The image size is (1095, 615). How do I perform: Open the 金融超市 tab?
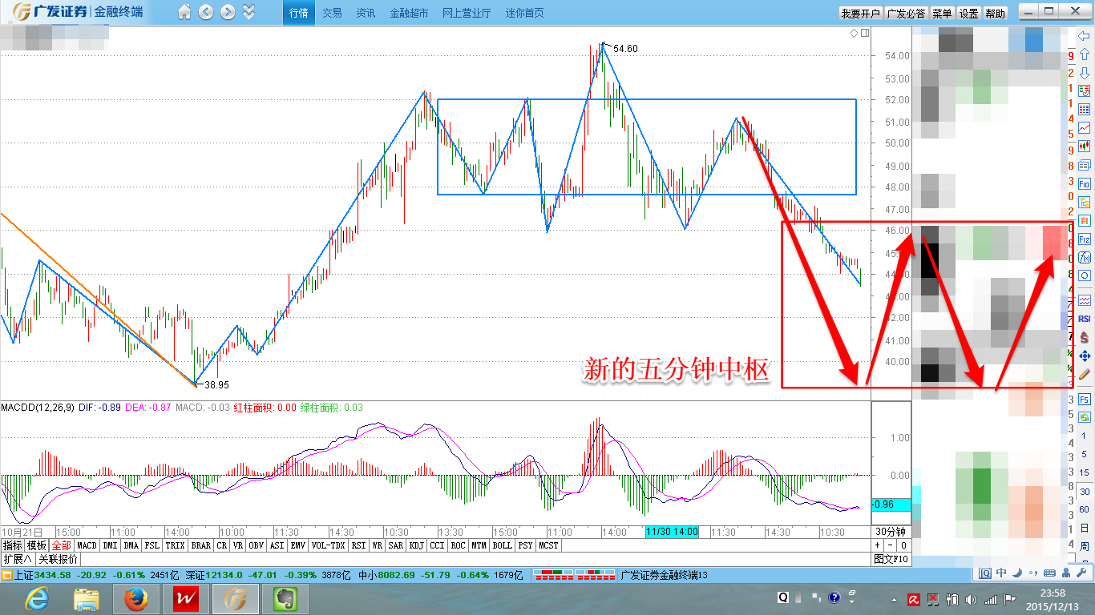(x=409, y=13)
